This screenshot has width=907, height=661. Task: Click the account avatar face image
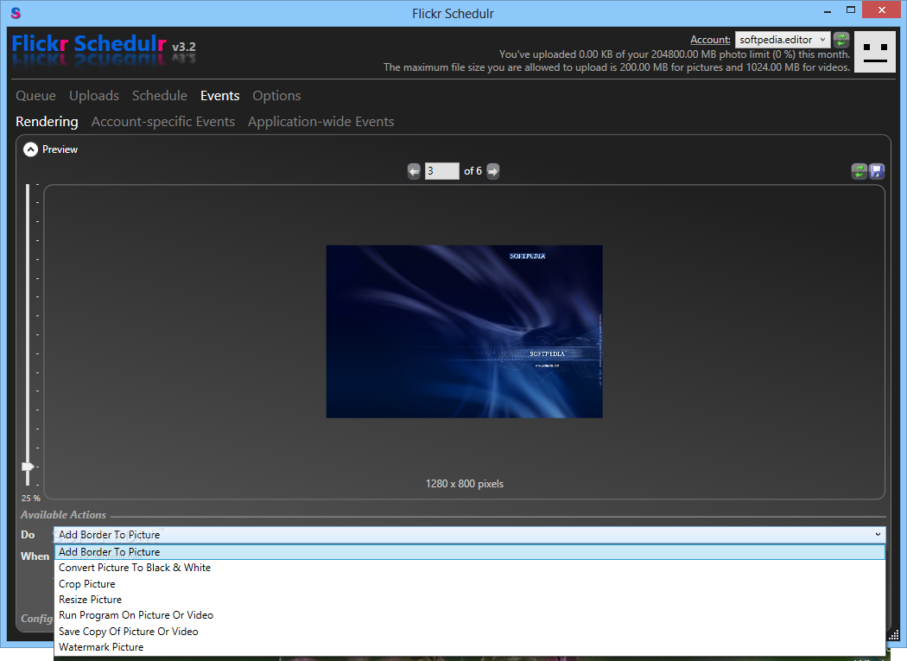click(874, 52)
